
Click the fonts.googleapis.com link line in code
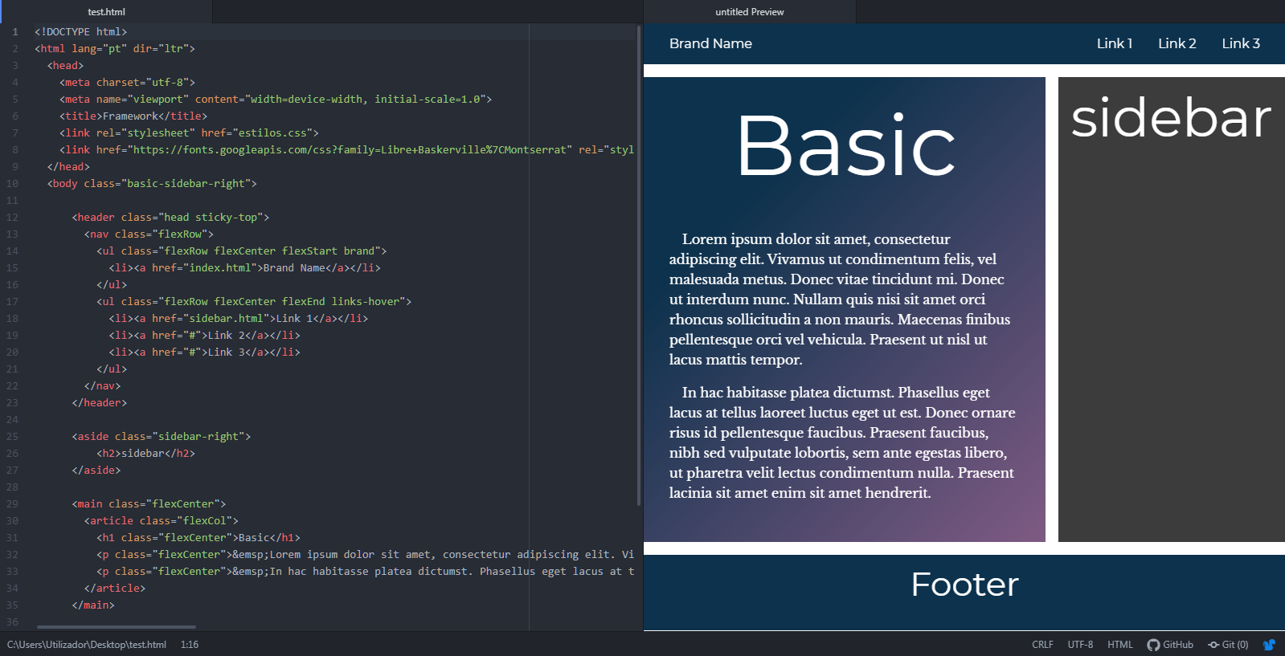(x=346, y=150)
